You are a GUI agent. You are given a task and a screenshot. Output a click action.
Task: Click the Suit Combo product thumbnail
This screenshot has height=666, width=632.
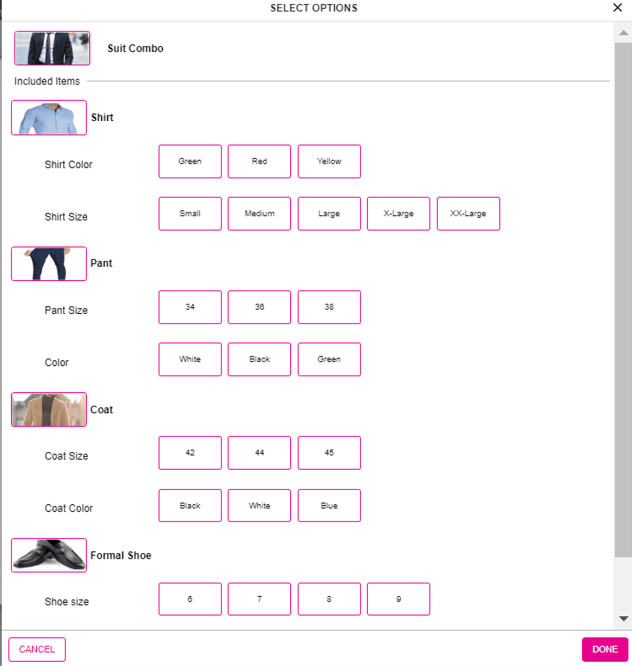(x=52, y=48)
